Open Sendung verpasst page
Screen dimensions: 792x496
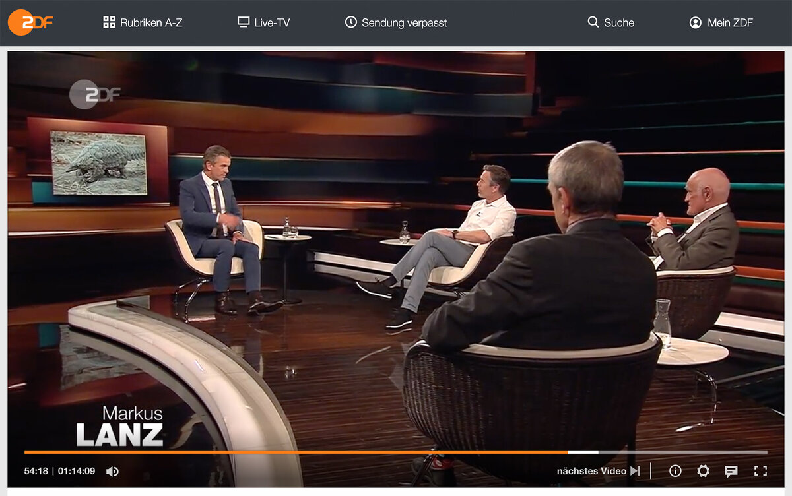[396, 22]
